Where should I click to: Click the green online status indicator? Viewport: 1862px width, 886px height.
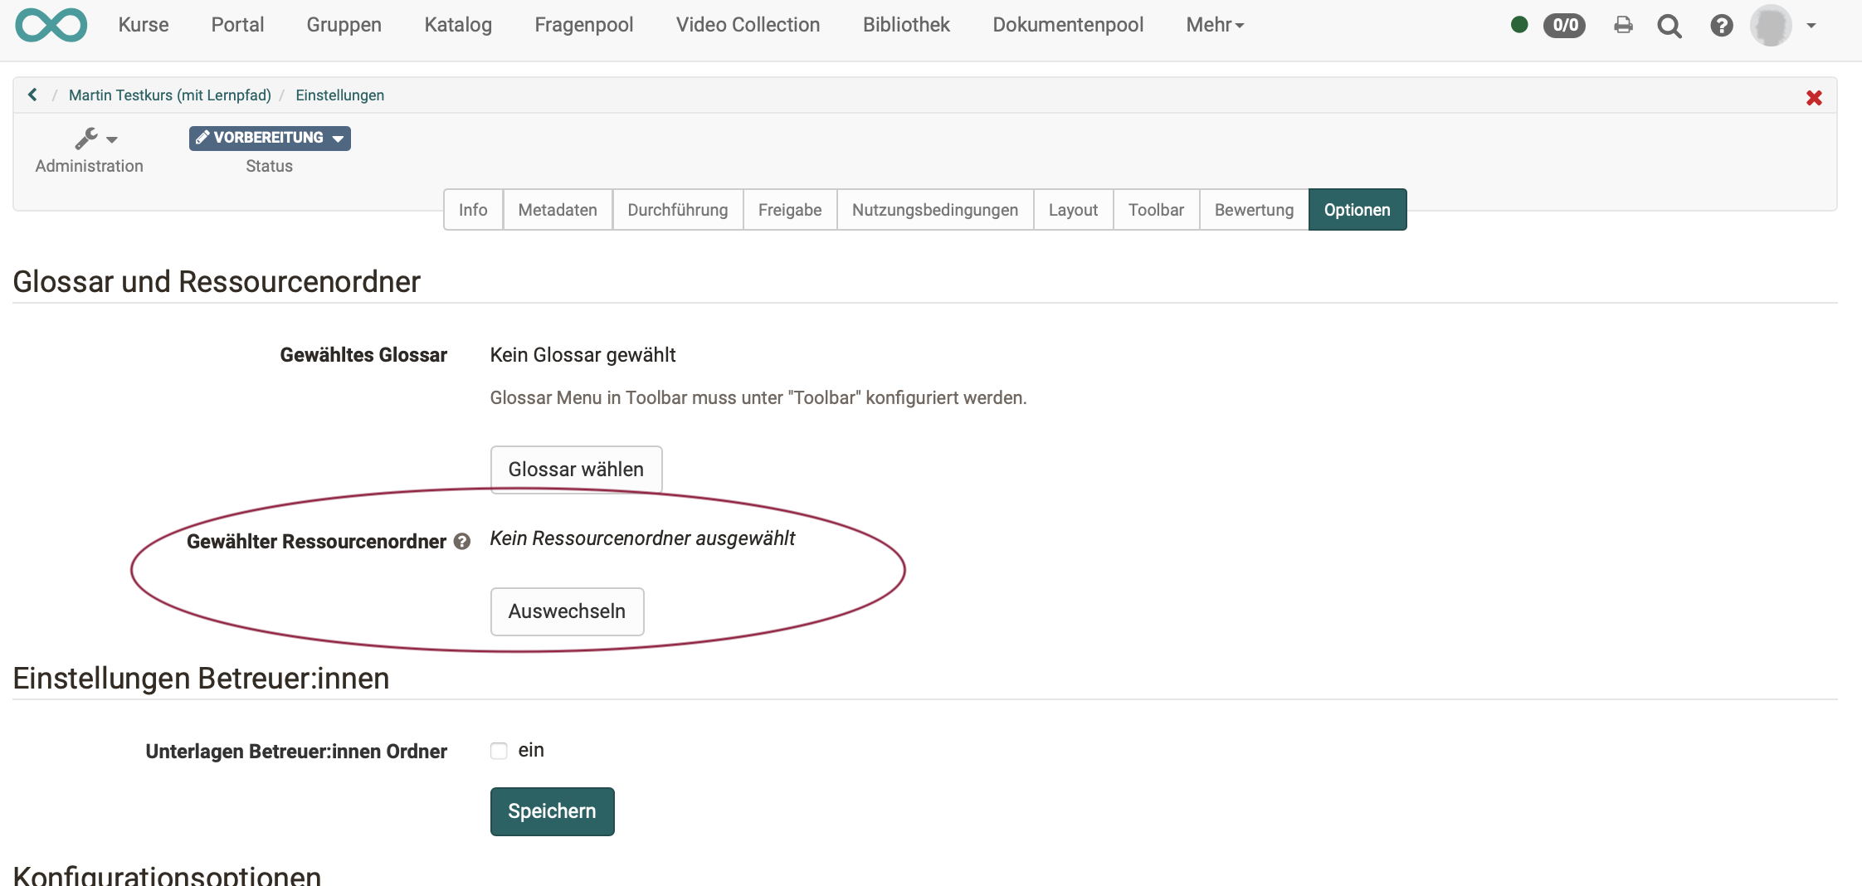[1519, 25]
